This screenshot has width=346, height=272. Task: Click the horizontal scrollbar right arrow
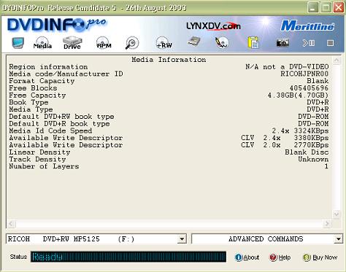[327, 223]
